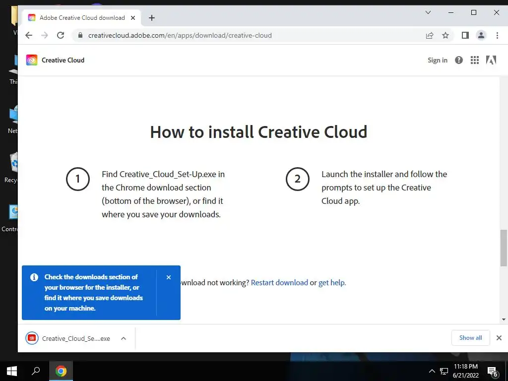
Task: Open the Chrome three-dot menu
Action: pyautogui.click(x=497, y=35)
